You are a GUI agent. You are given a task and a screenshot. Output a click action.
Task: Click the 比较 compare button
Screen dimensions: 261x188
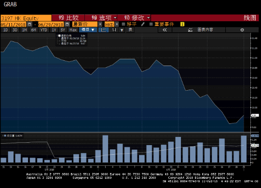click(x=68, y=18)
